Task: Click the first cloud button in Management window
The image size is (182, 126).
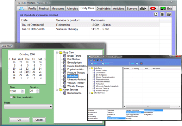Action: [92, 64]
